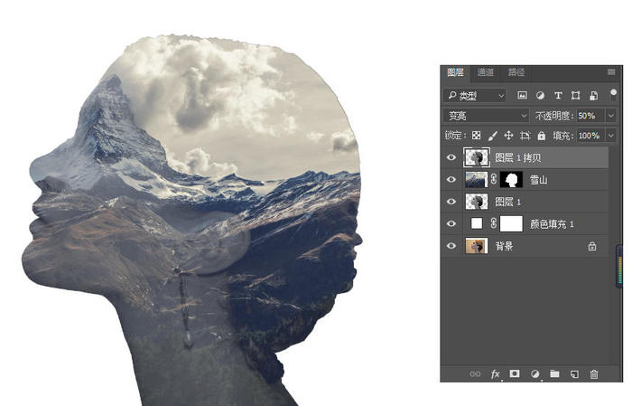The height and width of the screenshot is (406, 632).
Task: Filter layers by shape layers icon
Action: pos(576,96)
